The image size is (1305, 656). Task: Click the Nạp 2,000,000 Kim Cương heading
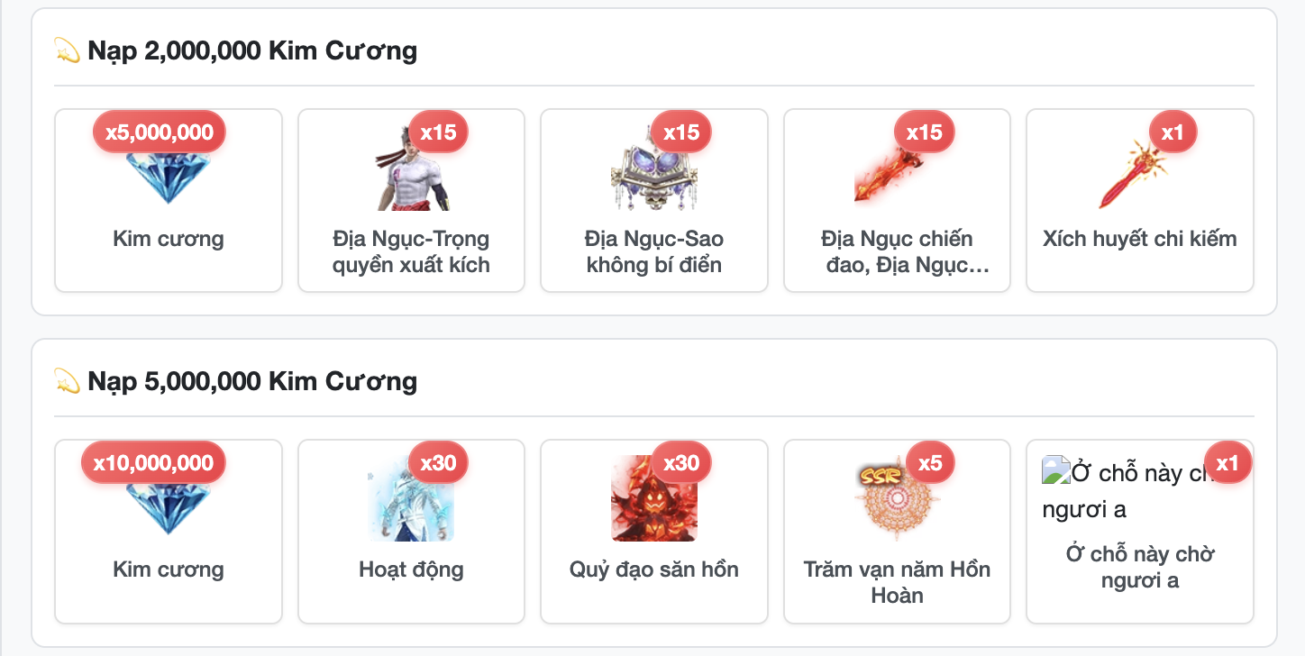(x=252, y=50)
